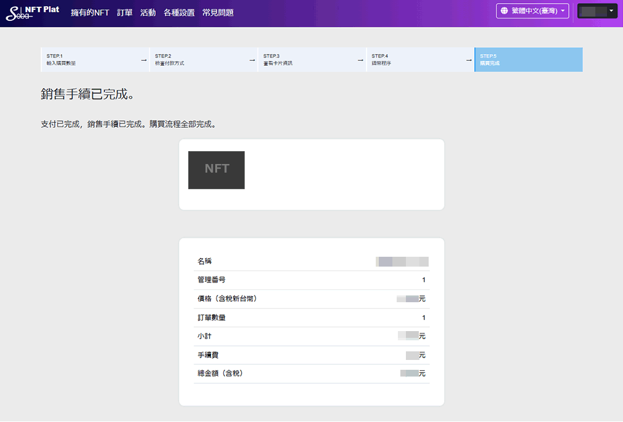Viewport: 623px width, 422px height.
Task: Click the Soba NFT Plat logo
Action: 32,12
